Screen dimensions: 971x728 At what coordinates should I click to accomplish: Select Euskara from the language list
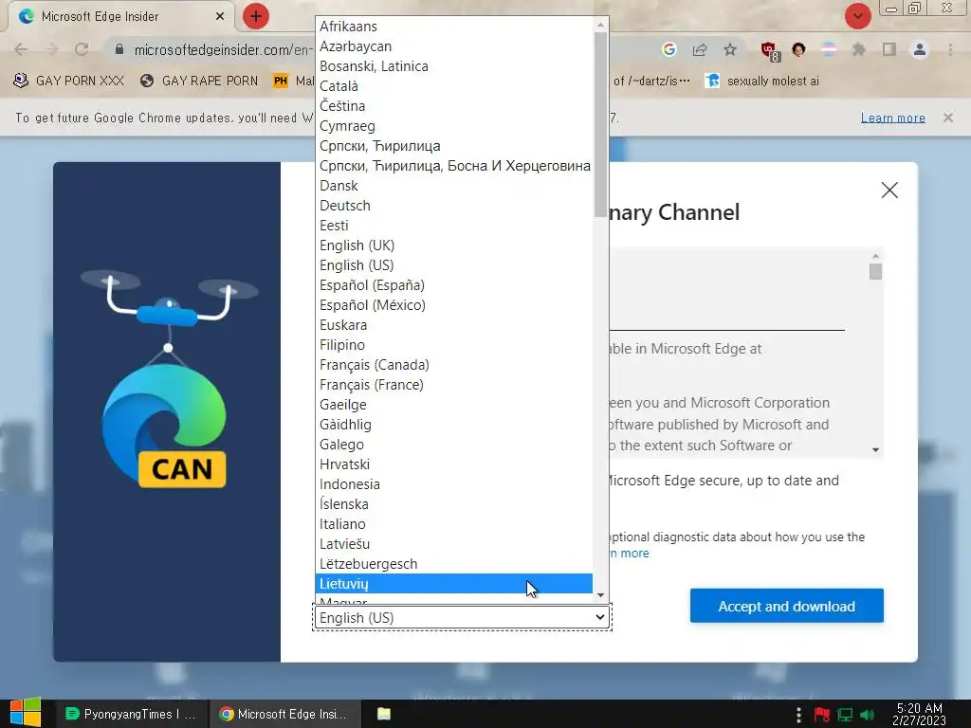(x=454, y=325)
